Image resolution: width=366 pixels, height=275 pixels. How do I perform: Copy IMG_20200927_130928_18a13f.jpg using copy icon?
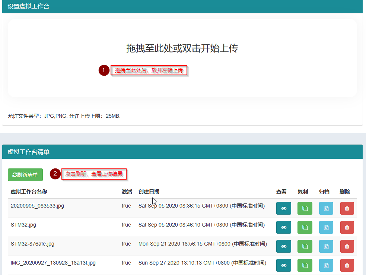coord(305,265)
